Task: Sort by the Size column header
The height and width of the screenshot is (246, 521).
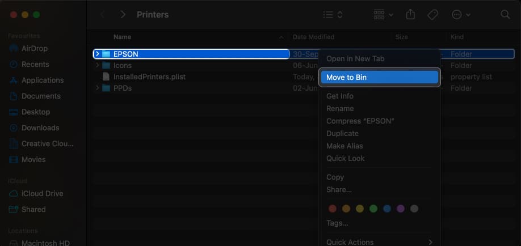Action: click(401, 37)
